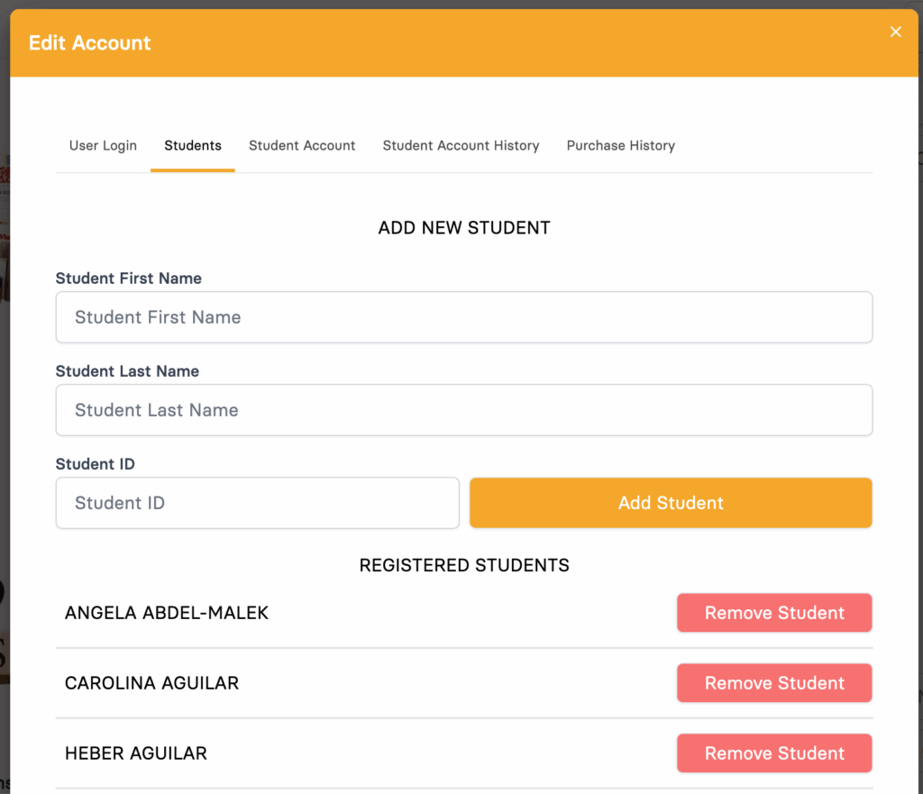View the Purchase History tab
Image resolution: width=923 pixels, height=794 pixels.
[x=620, y=145]
